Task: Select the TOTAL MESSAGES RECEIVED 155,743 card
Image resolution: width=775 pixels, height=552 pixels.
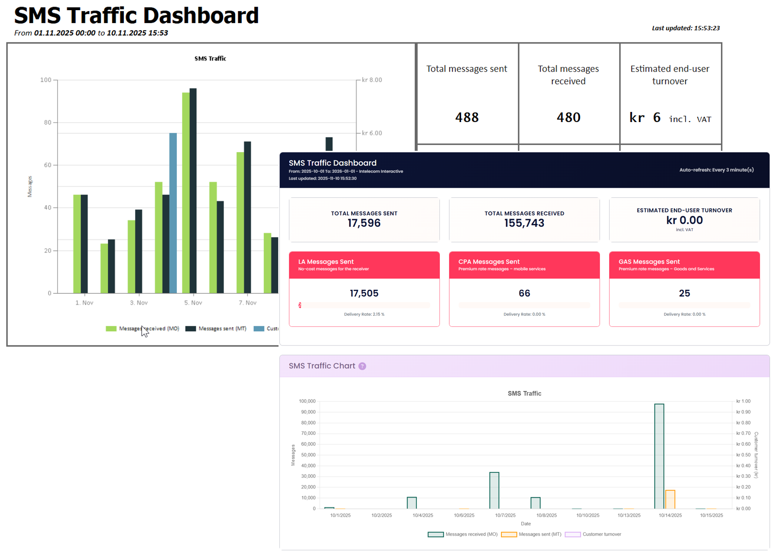Action: [x=524, y=220]
